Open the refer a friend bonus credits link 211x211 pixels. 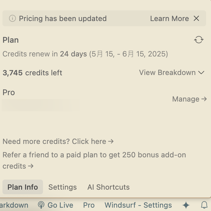[x=94, y=160]
